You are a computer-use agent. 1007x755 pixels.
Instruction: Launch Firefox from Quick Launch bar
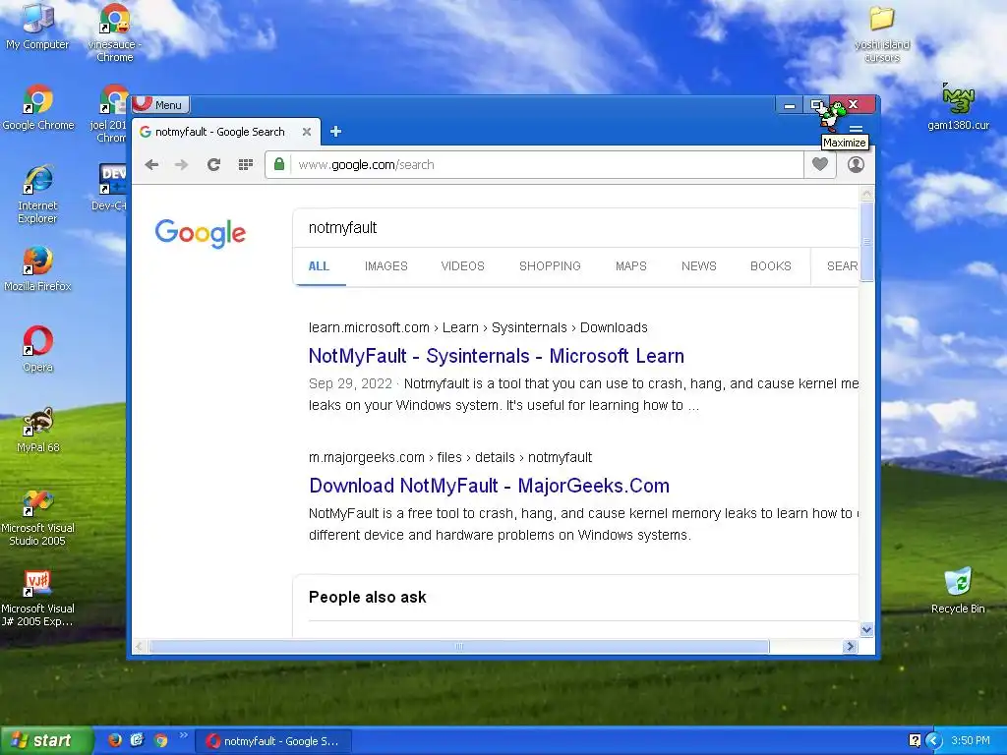[115, 740]
